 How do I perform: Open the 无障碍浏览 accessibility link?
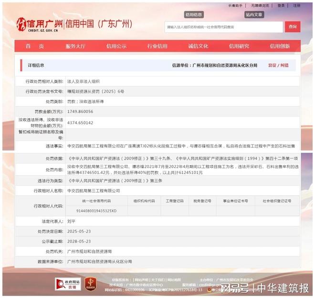pyautogui.click(x=260, y=6)
